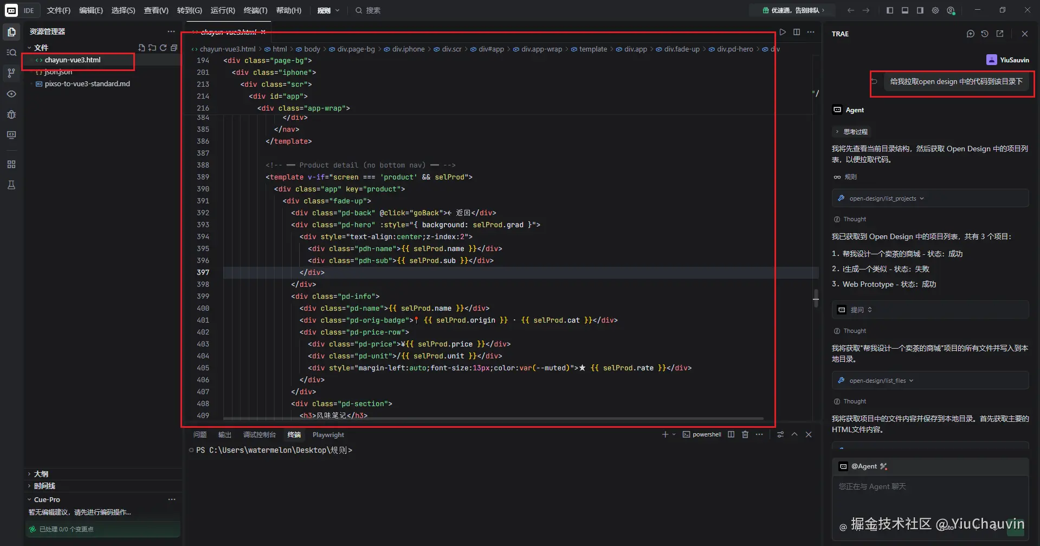This screenshot has height=546, width=1040.
Task: Add a new terminal with plus icon
Action: tap(665, 434)
